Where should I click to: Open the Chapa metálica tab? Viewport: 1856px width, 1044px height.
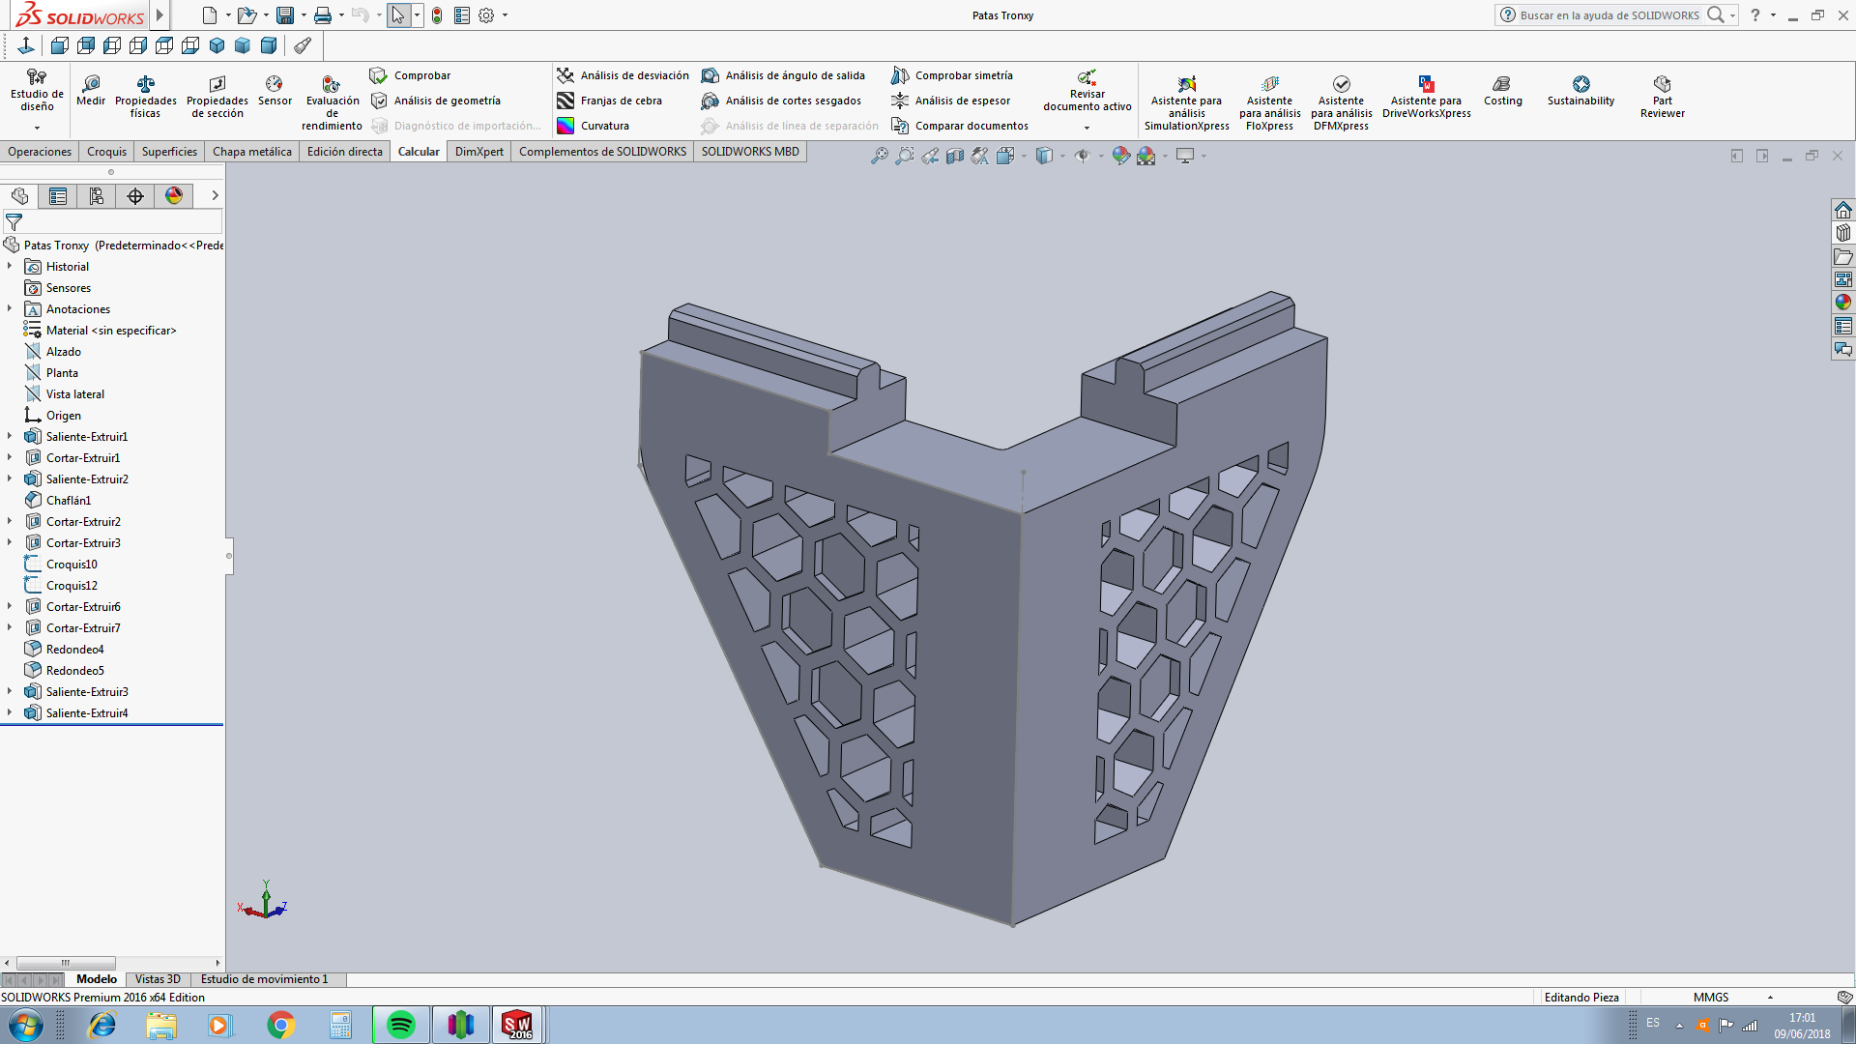[251, 152]
